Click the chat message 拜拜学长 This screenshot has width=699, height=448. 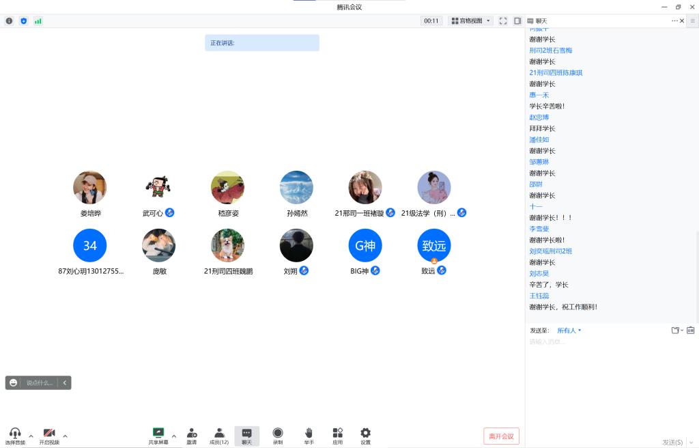[x=542, y=128]
